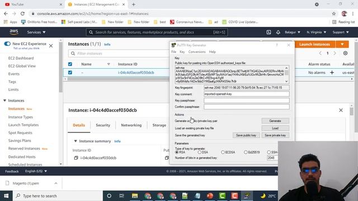Open the AWS CloudShell icon

click(268, 32)
